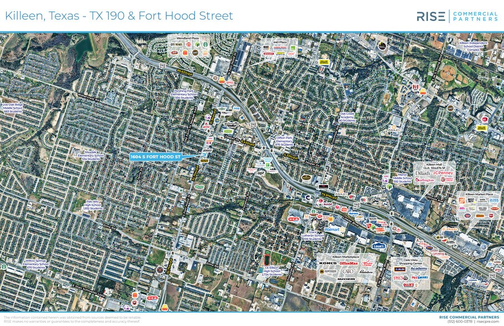Click the Academy logo
Viewport: 504px width, 326px height.
(x=419, y=269)
